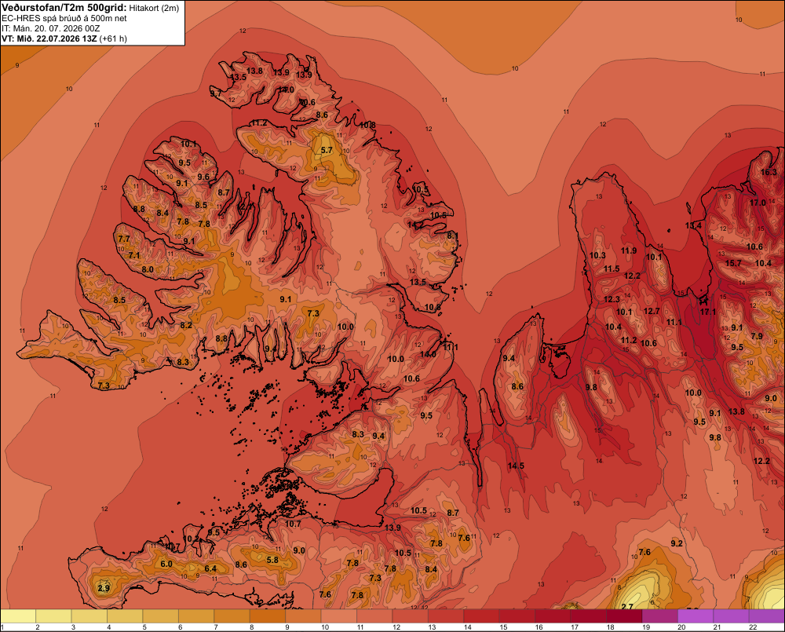Screen dimensions: 785x632
Task: Click the '11.9' temperature value
Action: [629, 251]
